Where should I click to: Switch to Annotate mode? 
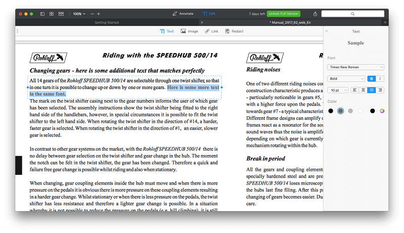coord(183,14)
